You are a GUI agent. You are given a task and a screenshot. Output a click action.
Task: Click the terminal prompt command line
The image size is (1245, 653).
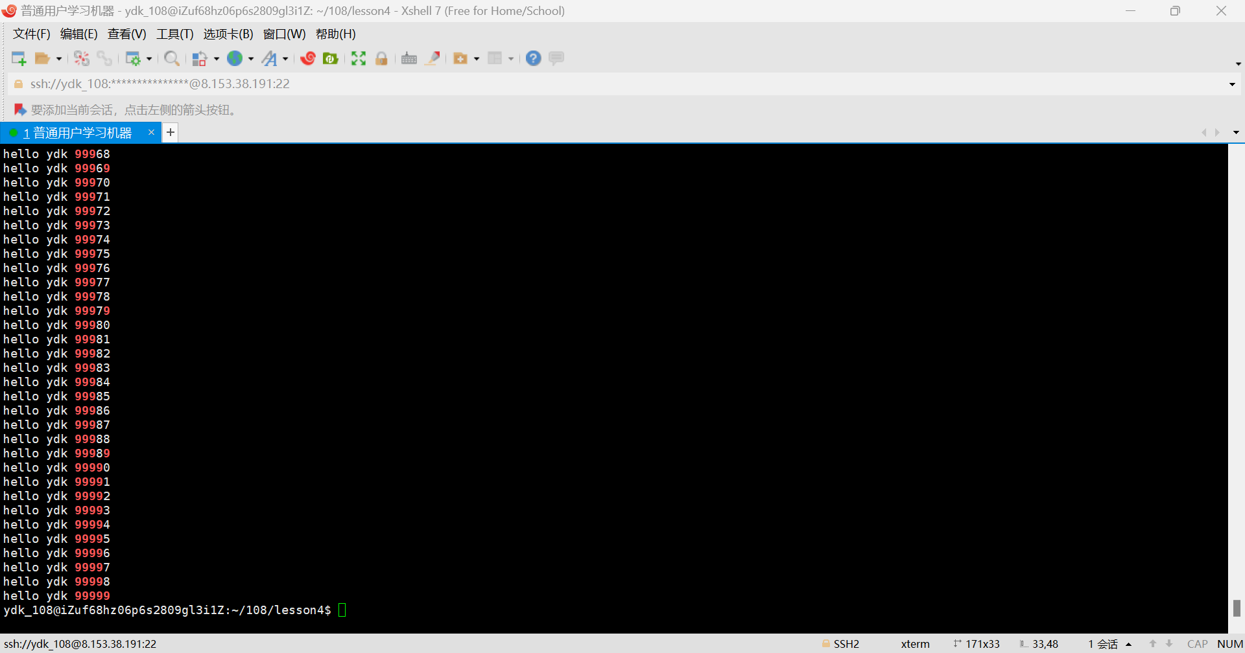tap(175, 610)
